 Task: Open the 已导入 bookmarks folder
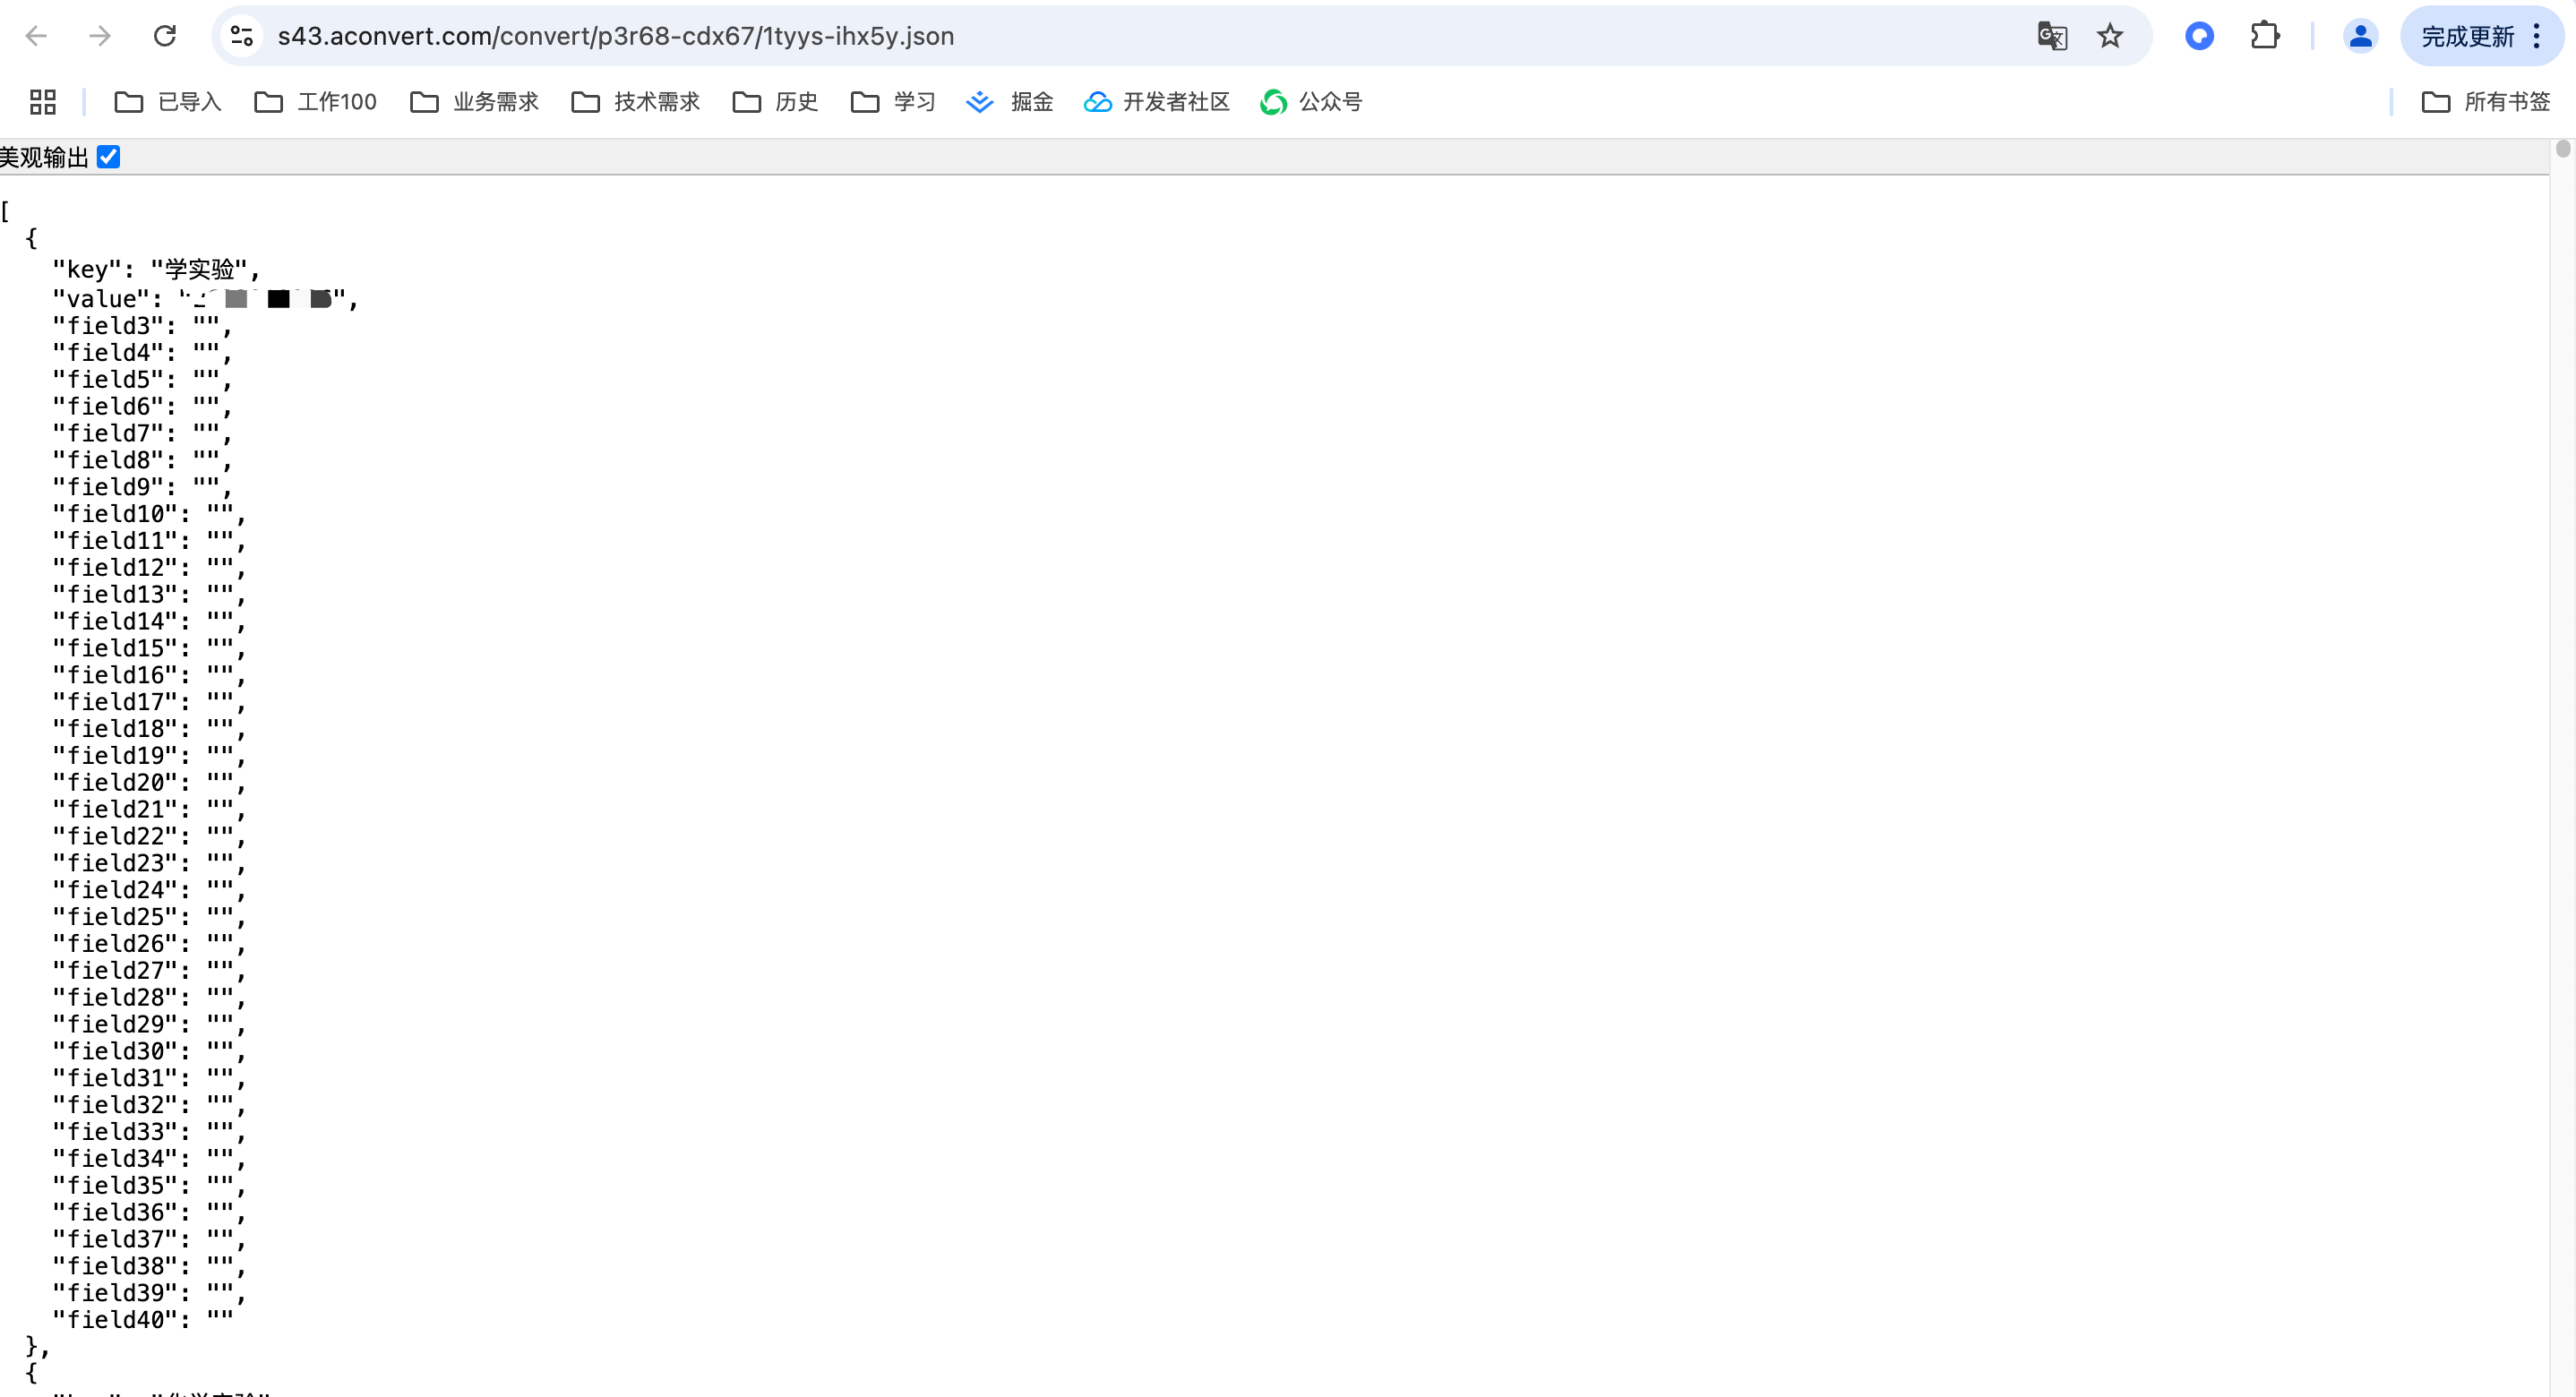pyautogui.click(x=168, y=102)
